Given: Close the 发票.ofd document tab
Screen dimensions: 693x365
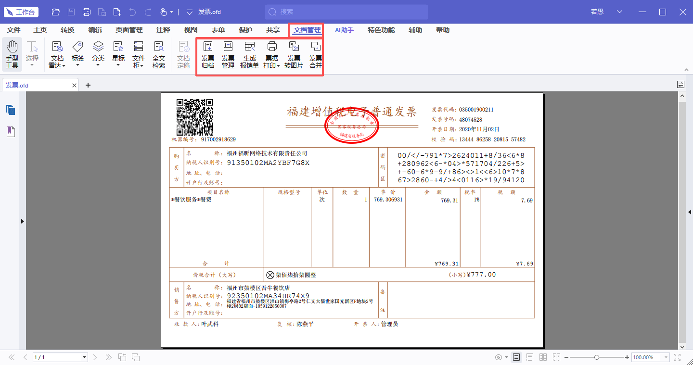Looking at the screenshot, I should pyautogui.click(x=75, y=86).
